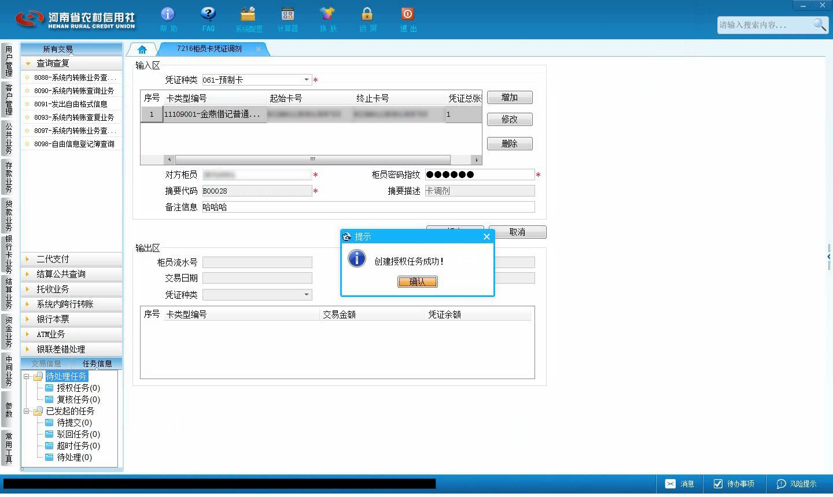Select the 常用工具 side tab

click(x=9, y=447)
